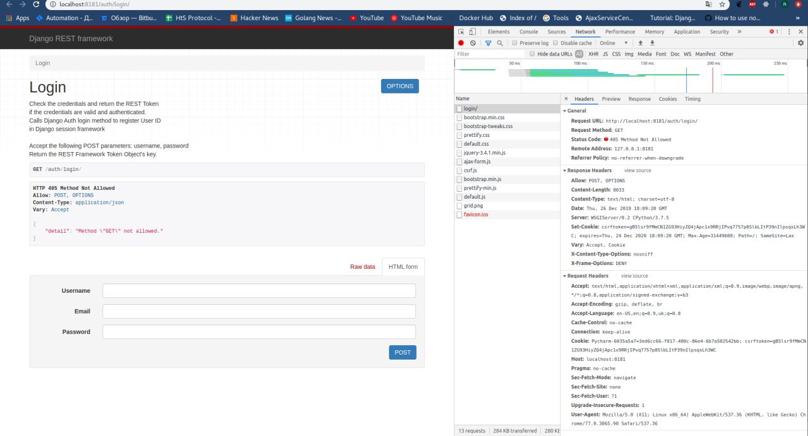Check Hide data URLs checkbox
Viewport: 808px width, 436px height.
[532, 54]
